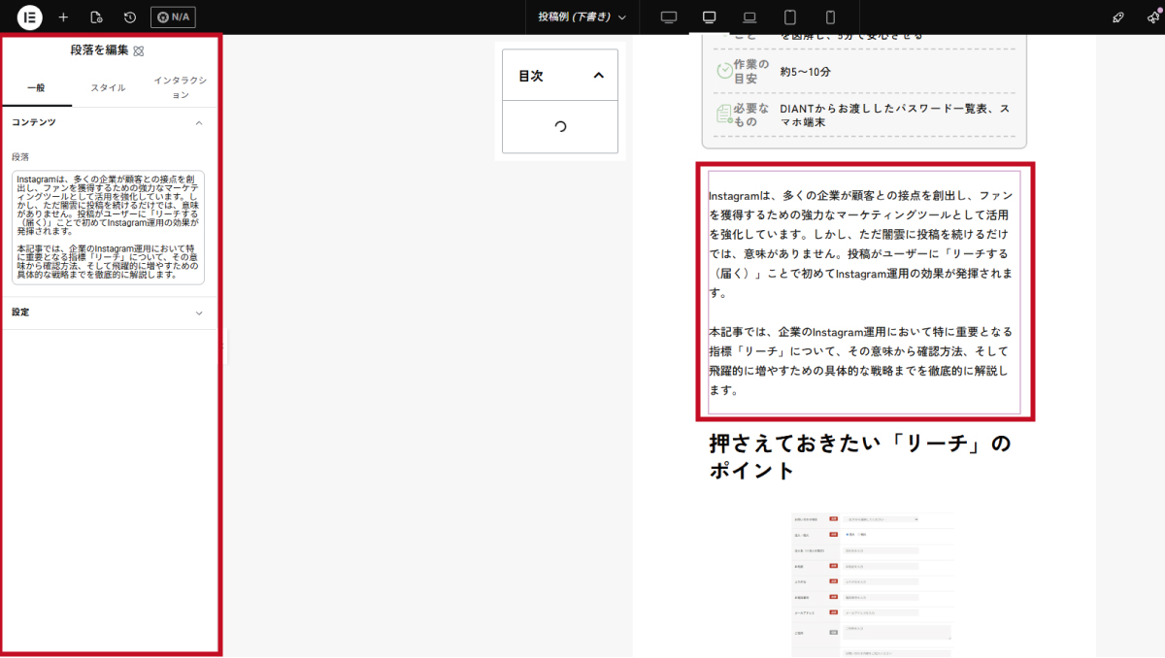Open the 投稿例 (下書き) document dropdown
The height and width of the screenshot is (658, 1165).
point(582,17)
